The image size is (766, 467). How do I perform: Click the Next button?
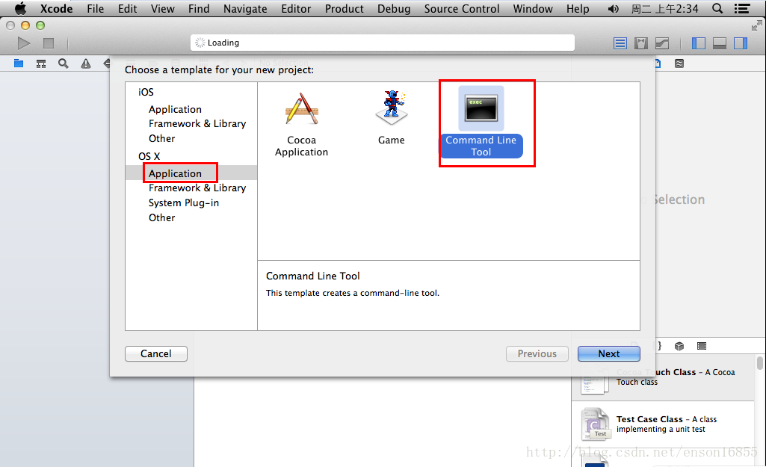[x=609, y=353]
